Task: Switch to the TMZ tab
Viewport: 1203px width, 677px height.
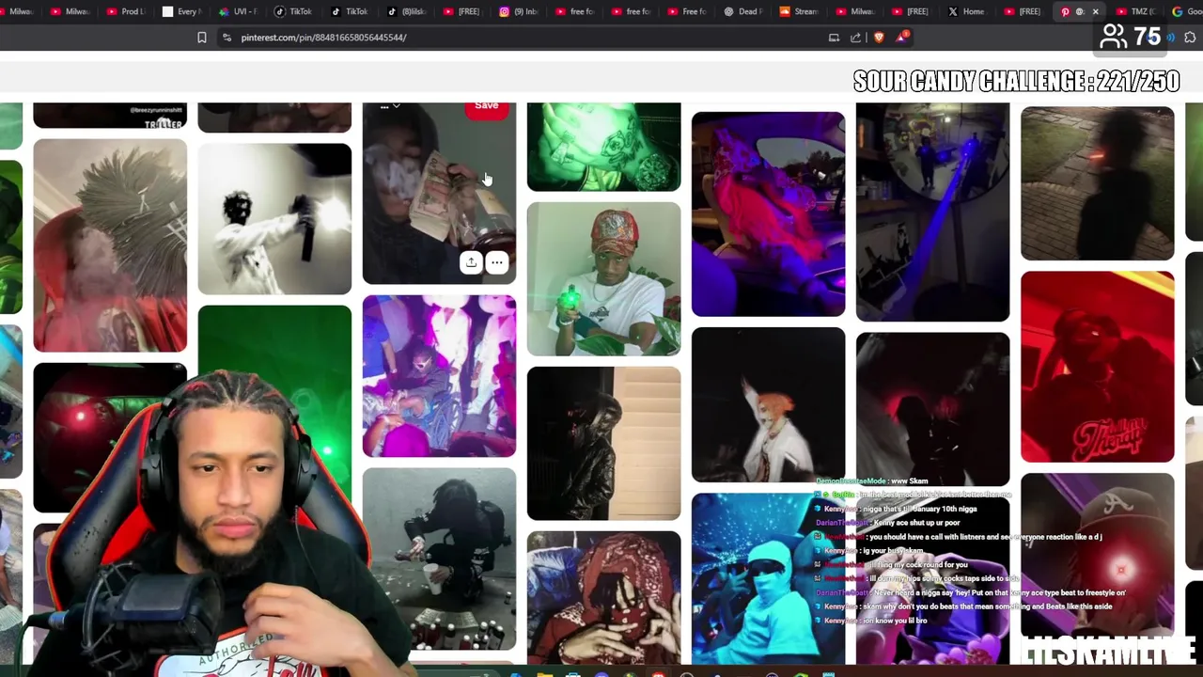Action: tap(1135, 11)
